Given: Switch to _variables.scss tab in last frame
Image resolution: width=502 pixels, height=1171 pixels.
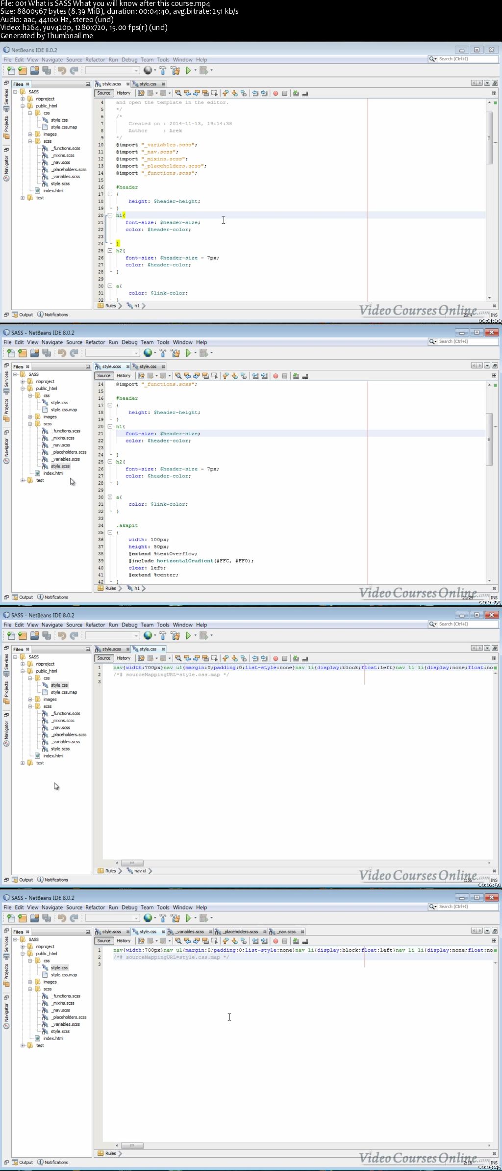Looking at the screenshot, I should (190, 932).
